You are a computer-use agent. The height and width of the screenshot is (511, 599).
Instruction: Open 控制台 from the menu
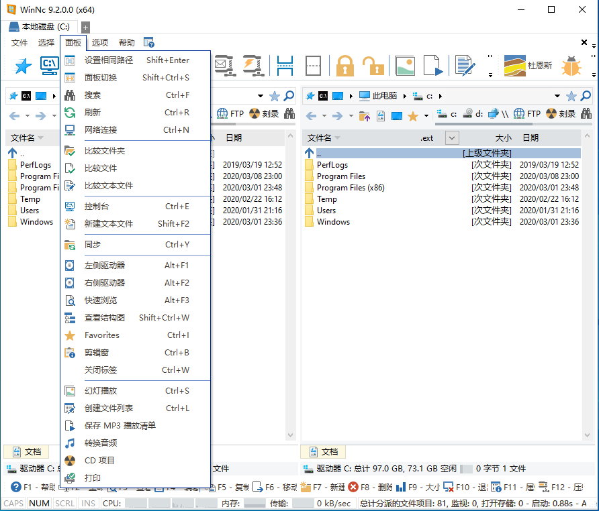[x=135, y=207]
